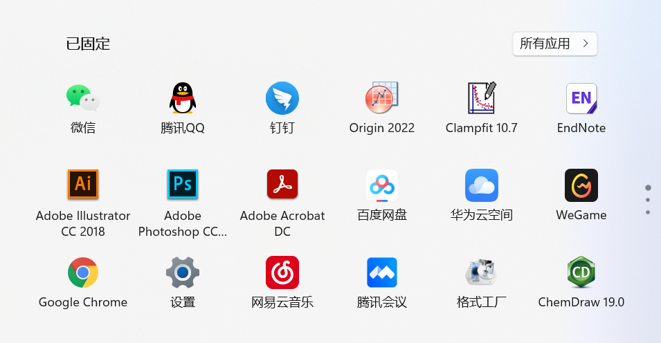Launch the EndNote icon
This screenshot has height=343, width=661.
click(581, 98)
